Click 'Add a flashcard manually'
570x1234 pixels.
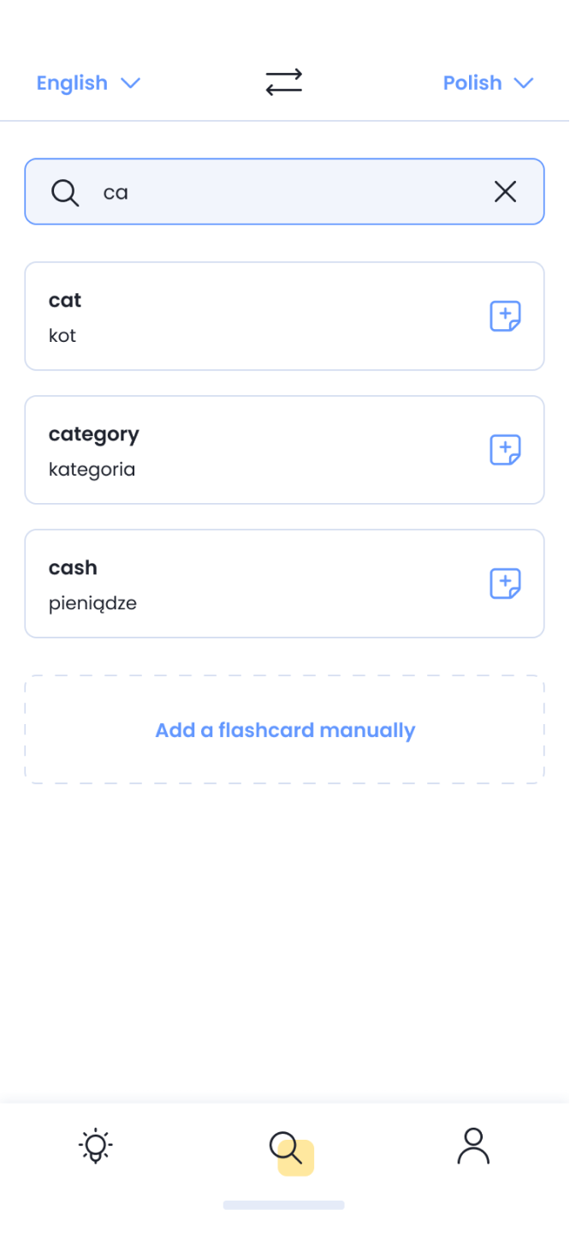pyautogui.click(x=285, y=729)
